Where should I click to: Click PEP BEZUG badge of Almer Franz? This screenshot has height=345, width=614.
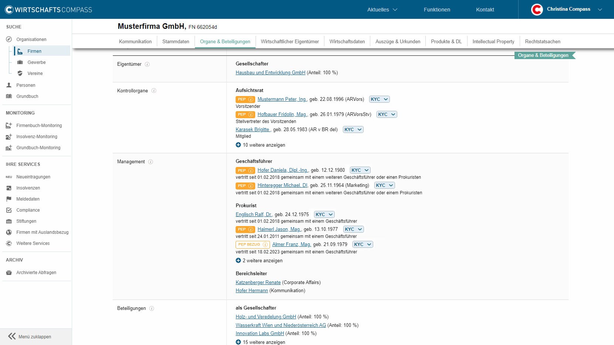tap(253, 245)
